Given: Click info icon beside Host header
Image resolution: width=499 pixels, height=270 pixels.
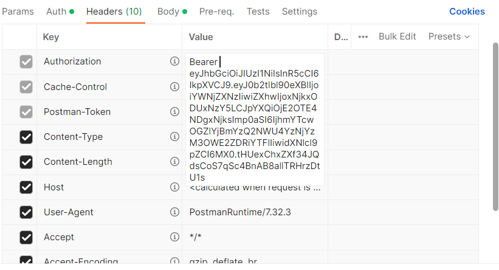Looking at the screenshot, I should tap(174, 187).
